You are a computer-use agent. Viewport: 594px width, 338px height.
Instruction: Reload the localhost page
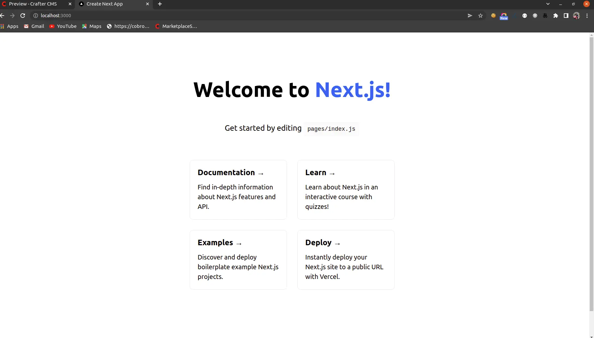(x=23, y=16)
